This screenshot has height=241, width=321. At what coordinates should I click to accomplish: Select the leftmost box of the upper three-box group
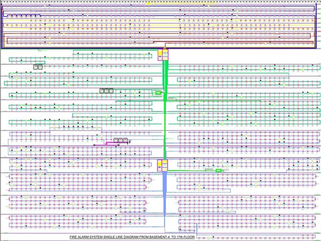pos(102,90)
